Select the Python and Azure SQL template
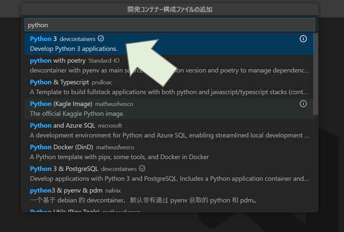This screenshot has height=232, width=344. point(170,130)
